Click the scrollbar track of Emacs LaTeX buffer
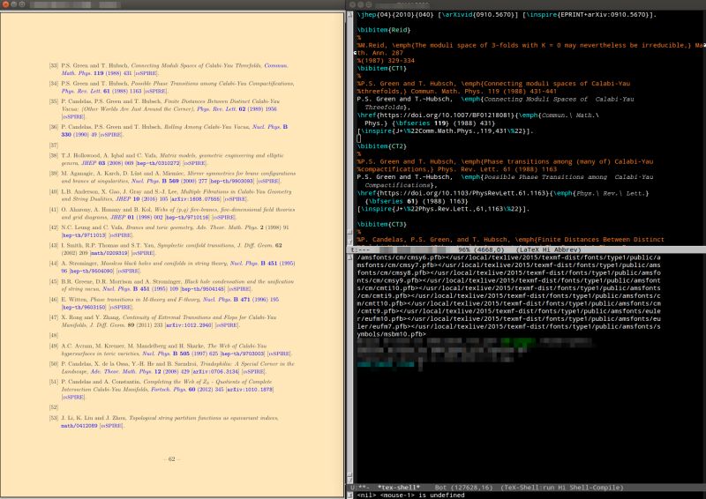 click(349, 126)
